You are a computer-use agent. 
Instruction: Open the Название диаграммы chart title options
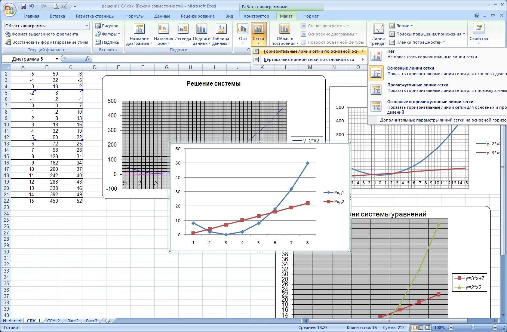(x=139, y=35)
